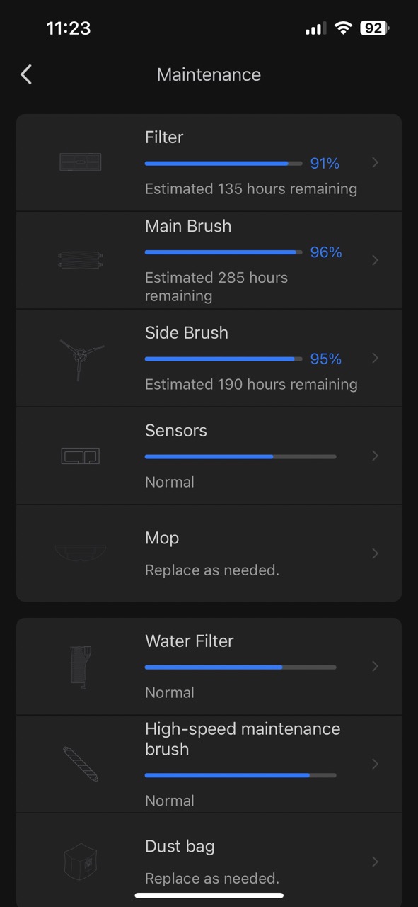418x907 pixels.
Task: Tap the Main Brush roller icon
Action: [81, 260]
